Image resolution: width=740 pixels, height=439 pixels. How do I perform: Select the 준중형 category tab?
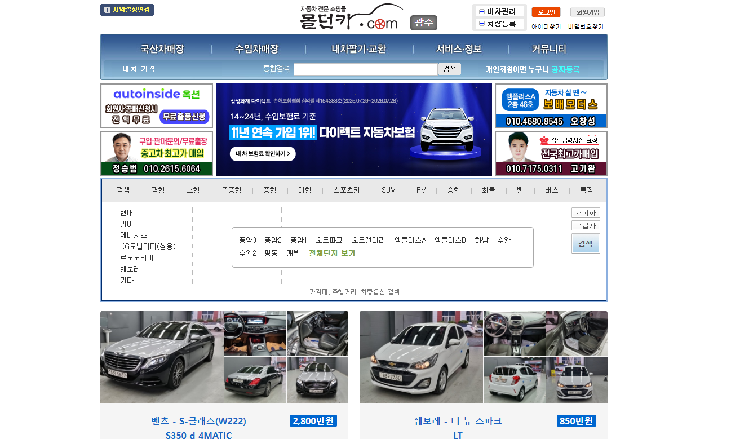pyautogui.click(x=231, y=190)
